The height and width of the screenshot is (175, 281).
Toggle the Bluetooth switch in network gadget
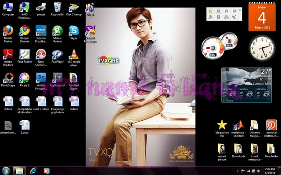coord(218,11)
